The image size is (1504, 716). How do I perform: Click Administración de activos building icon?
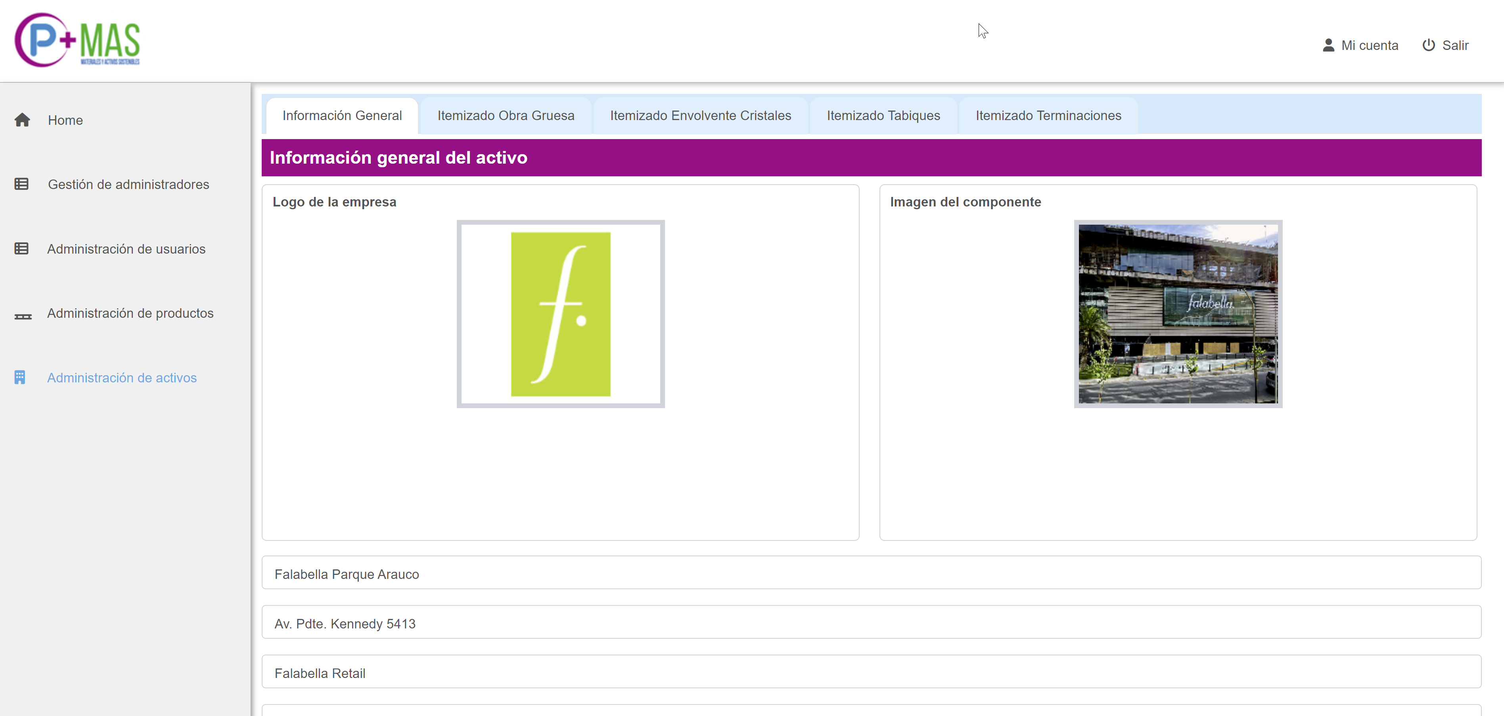coord(20,378)
